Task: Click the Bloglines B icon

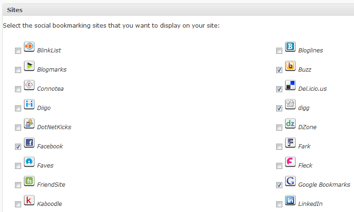Action: [290, 47]
